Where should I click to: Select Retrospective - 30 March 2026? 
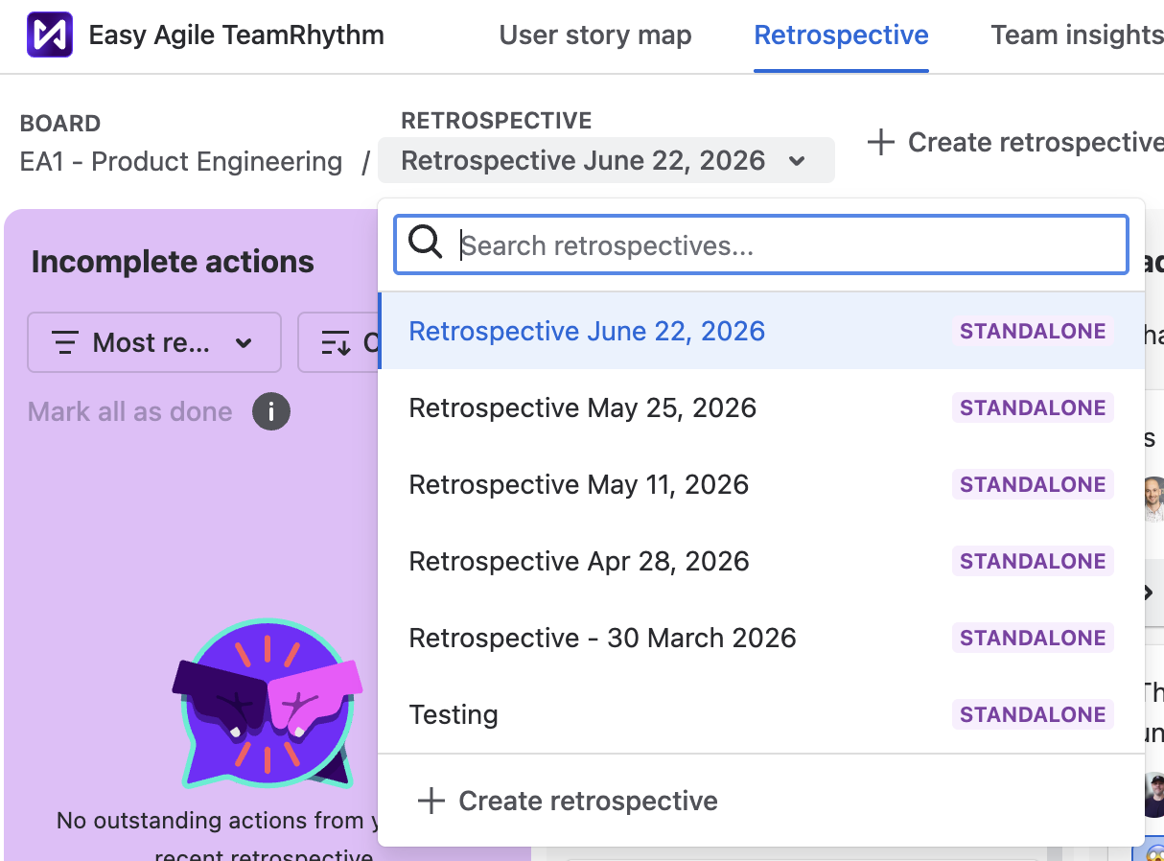[761, 638]
